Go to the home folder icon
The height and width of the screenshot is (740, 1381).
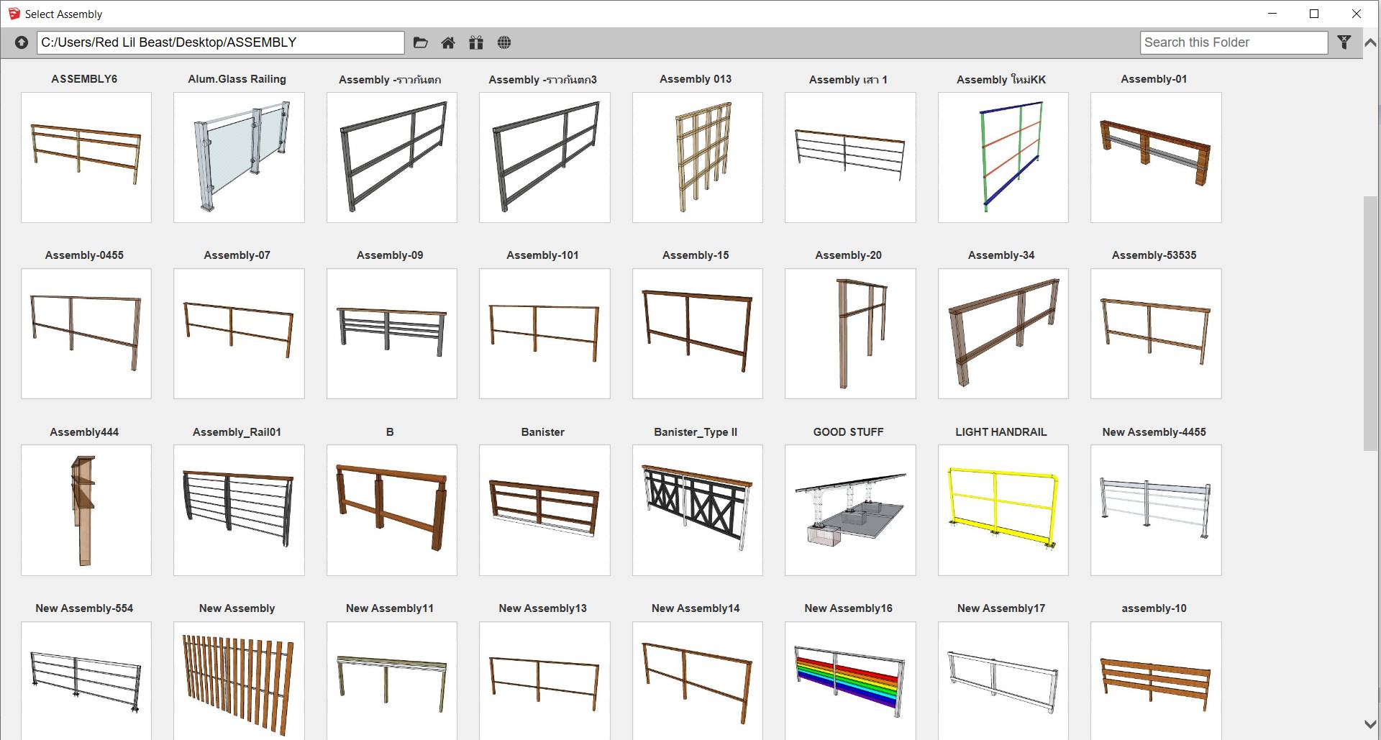click(x=448, y=42)
